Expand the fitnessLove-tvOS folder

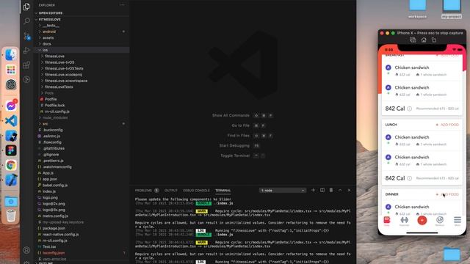pyautogui.click(x=59, y=62)
